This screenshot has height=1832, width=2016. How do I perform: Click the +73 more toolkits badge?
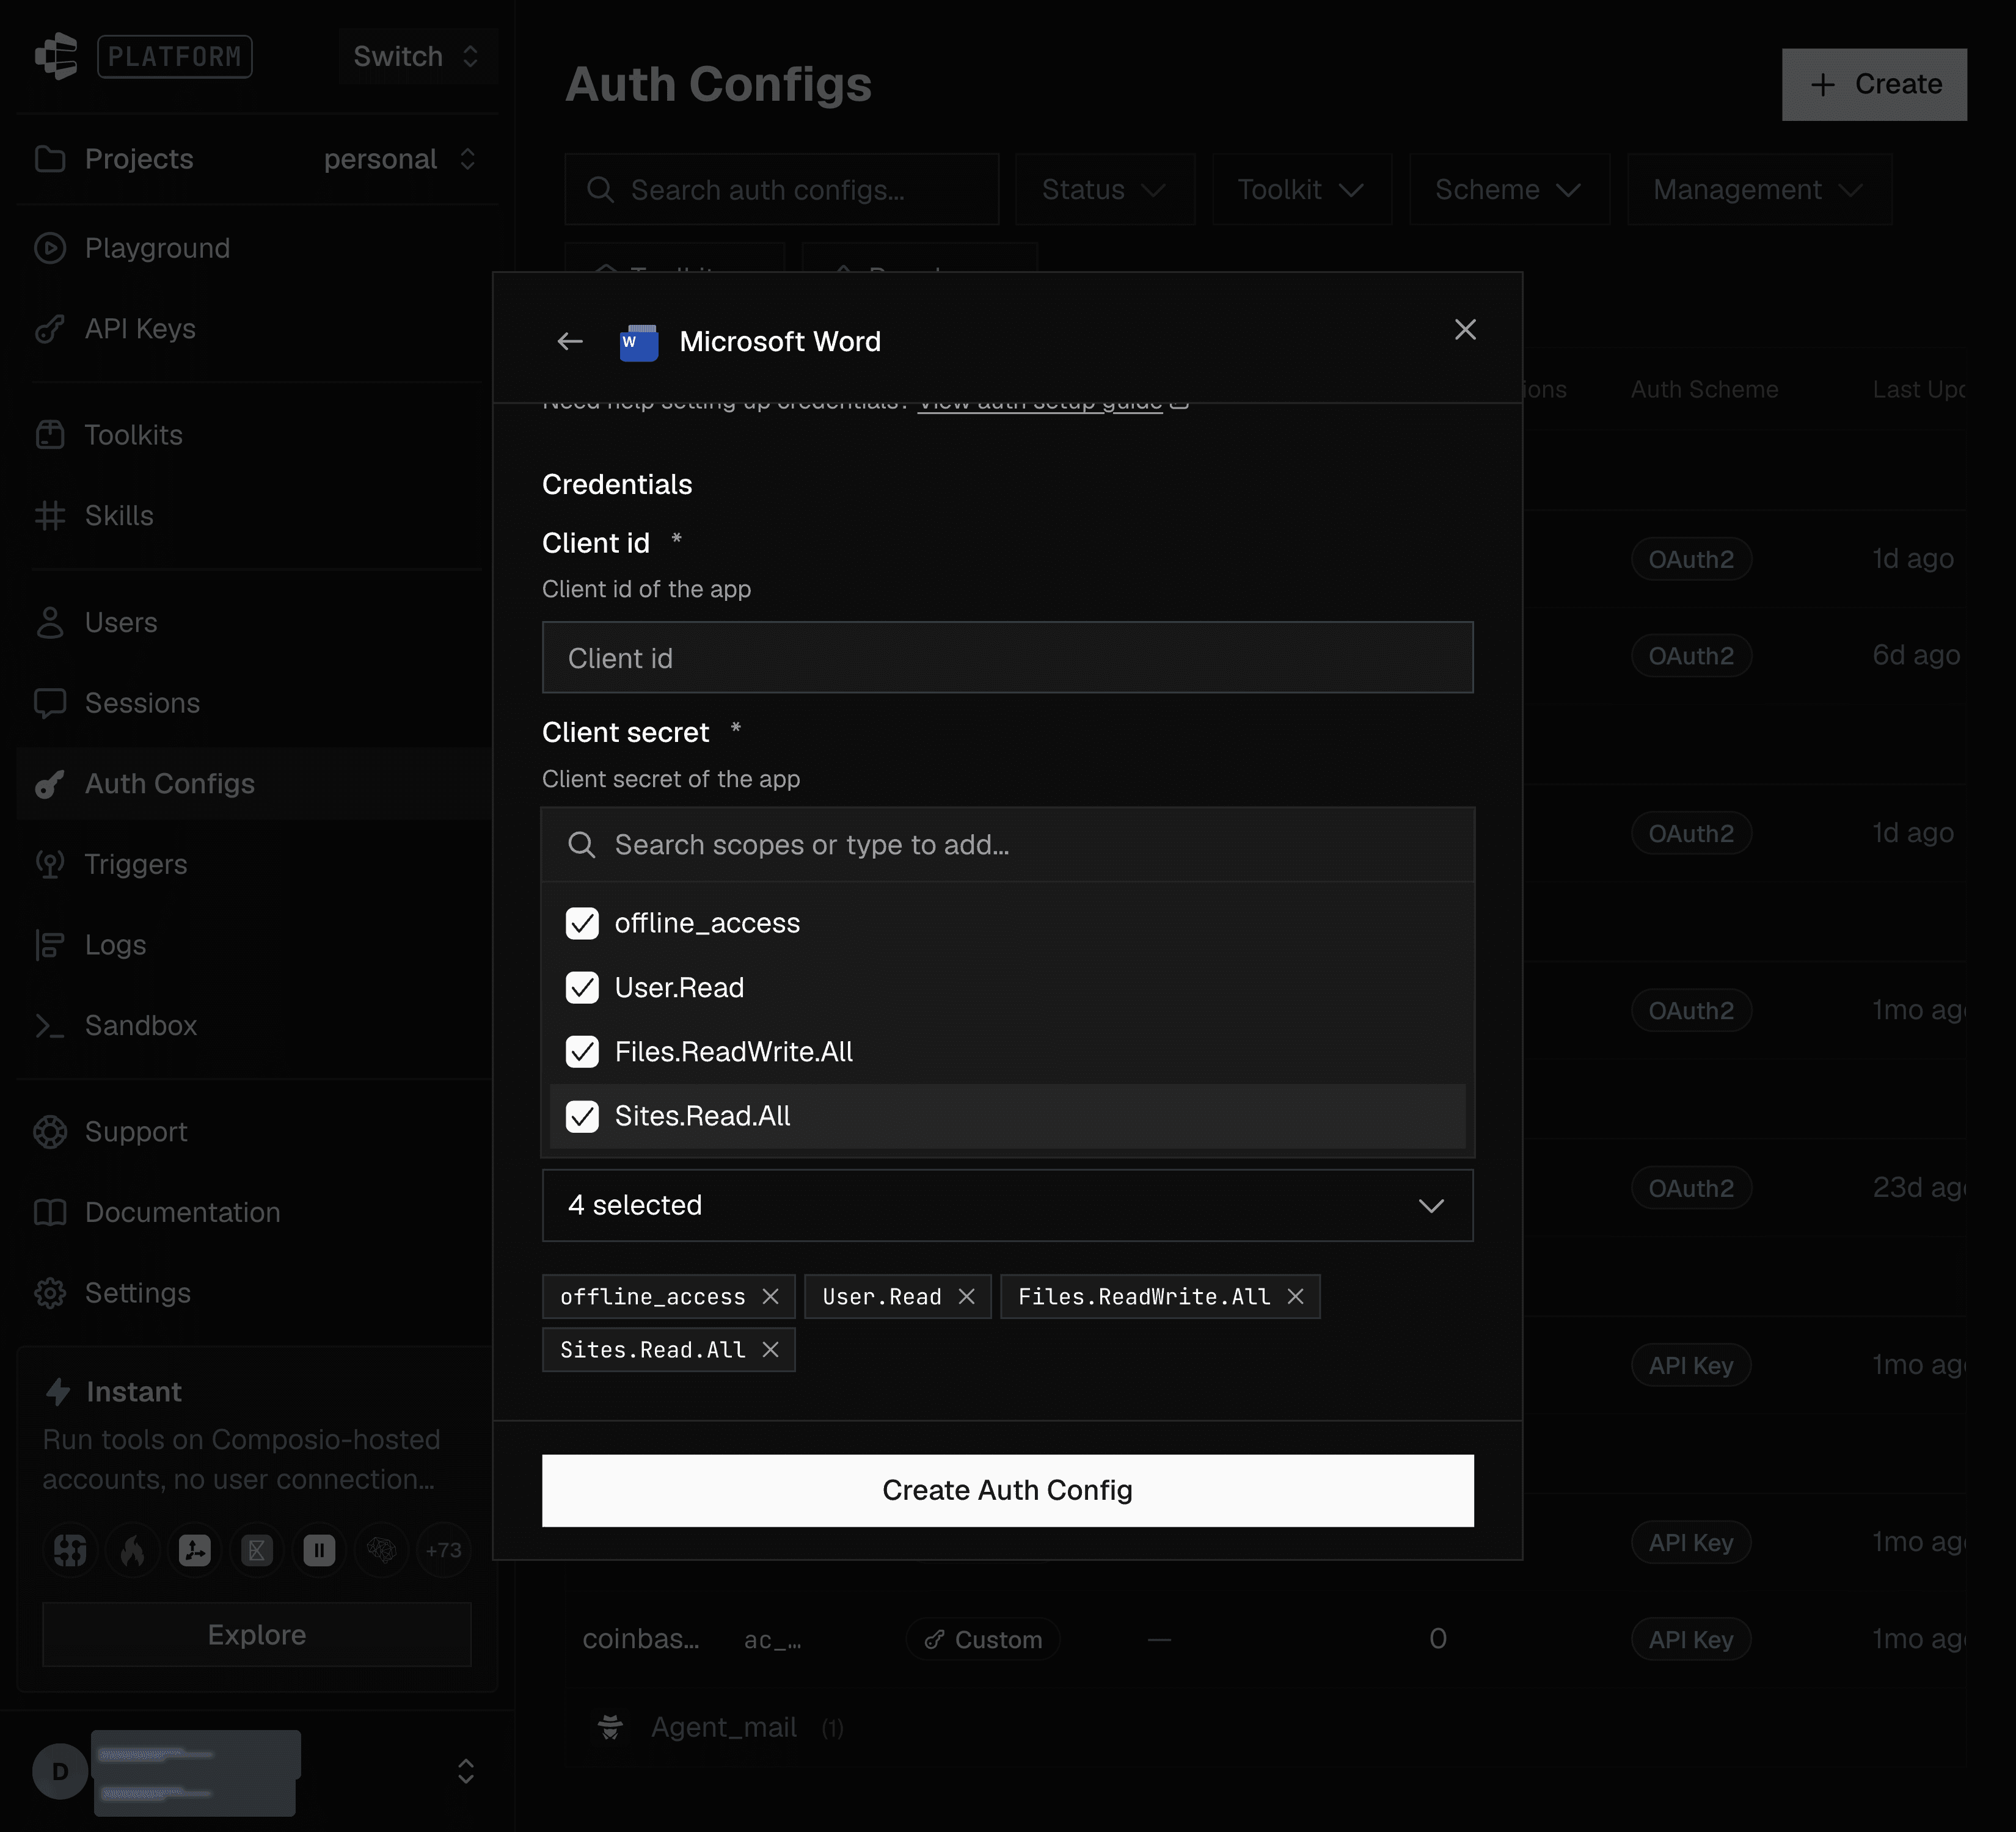[x=443, y=1550]
